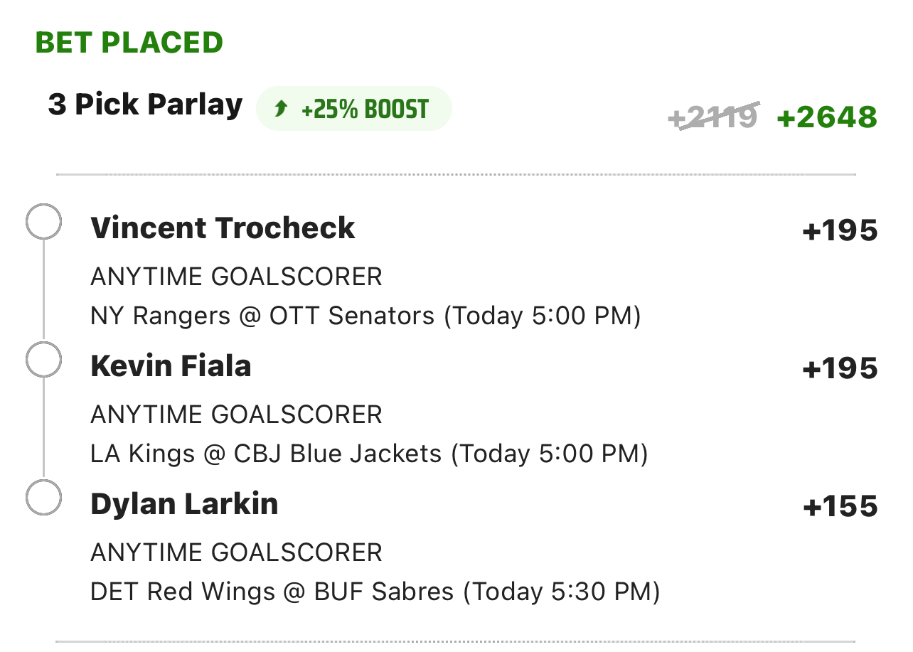Open the Vincent Trocheck player pick

(x=223, y=228)
